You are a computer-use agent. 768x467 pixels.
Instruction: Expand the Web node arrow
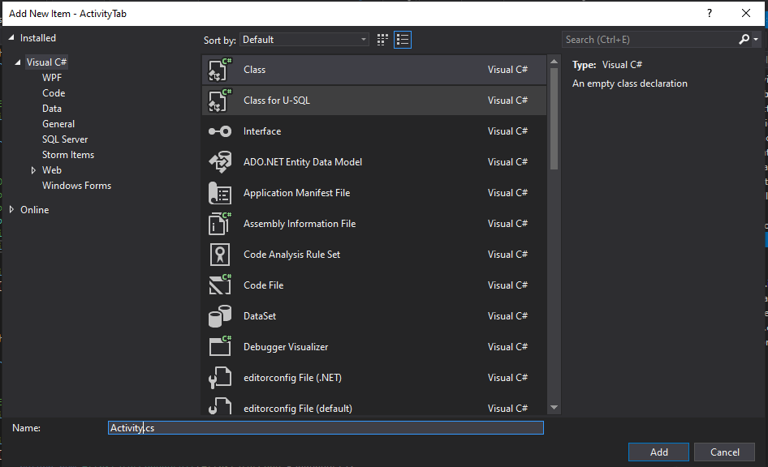pyautogui.click(x=33, y=170)
